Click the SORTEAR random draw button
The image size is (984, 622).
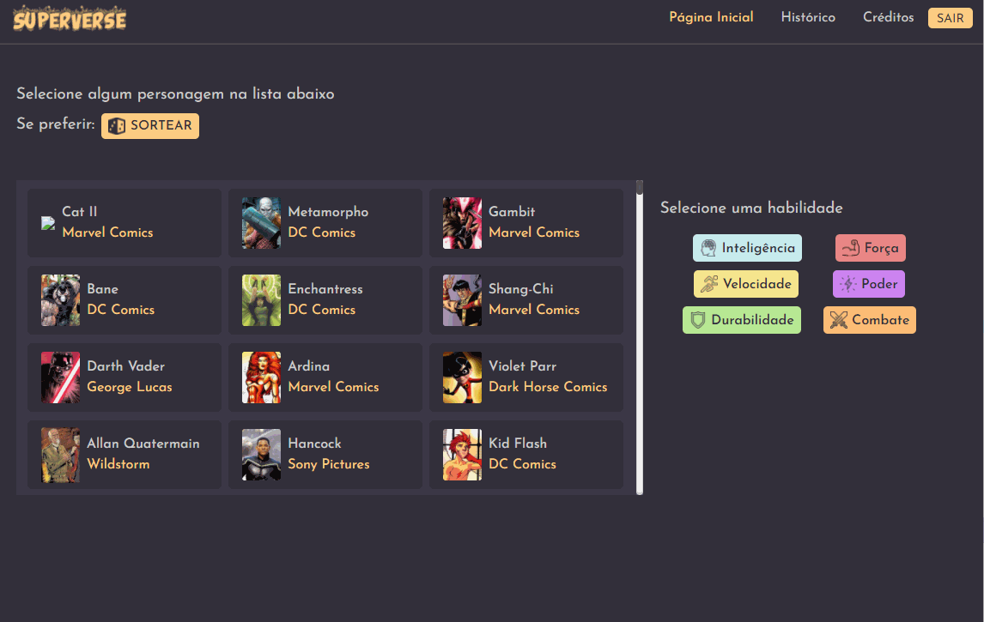[x=150, y=126]
